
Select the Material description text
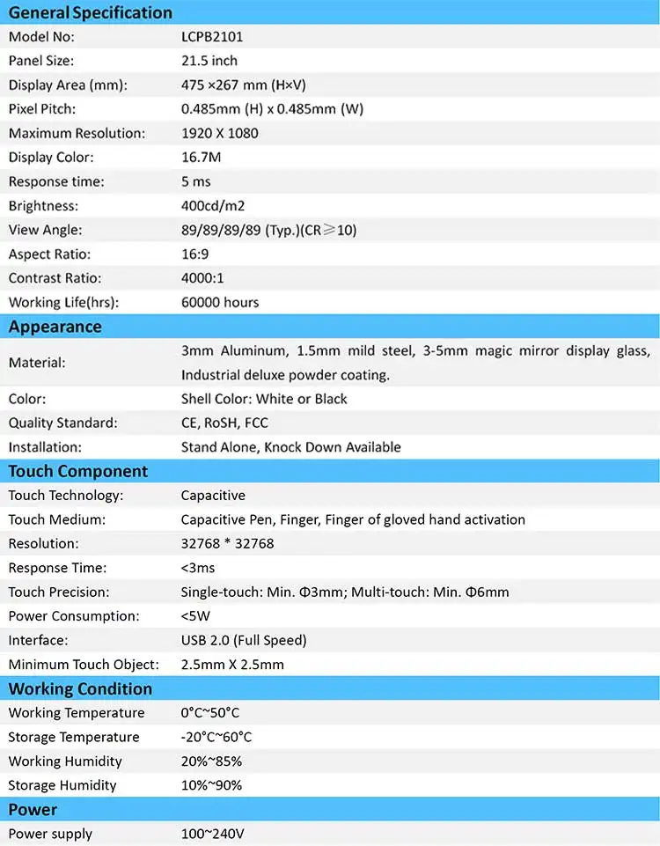click(x=415, y=363)
